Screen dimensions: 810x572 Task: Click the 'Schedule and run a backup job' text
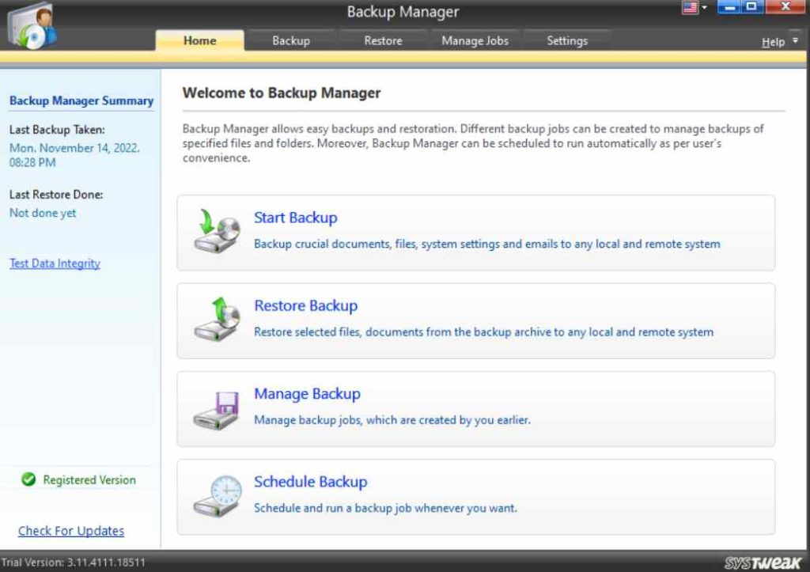coord(385,508)
